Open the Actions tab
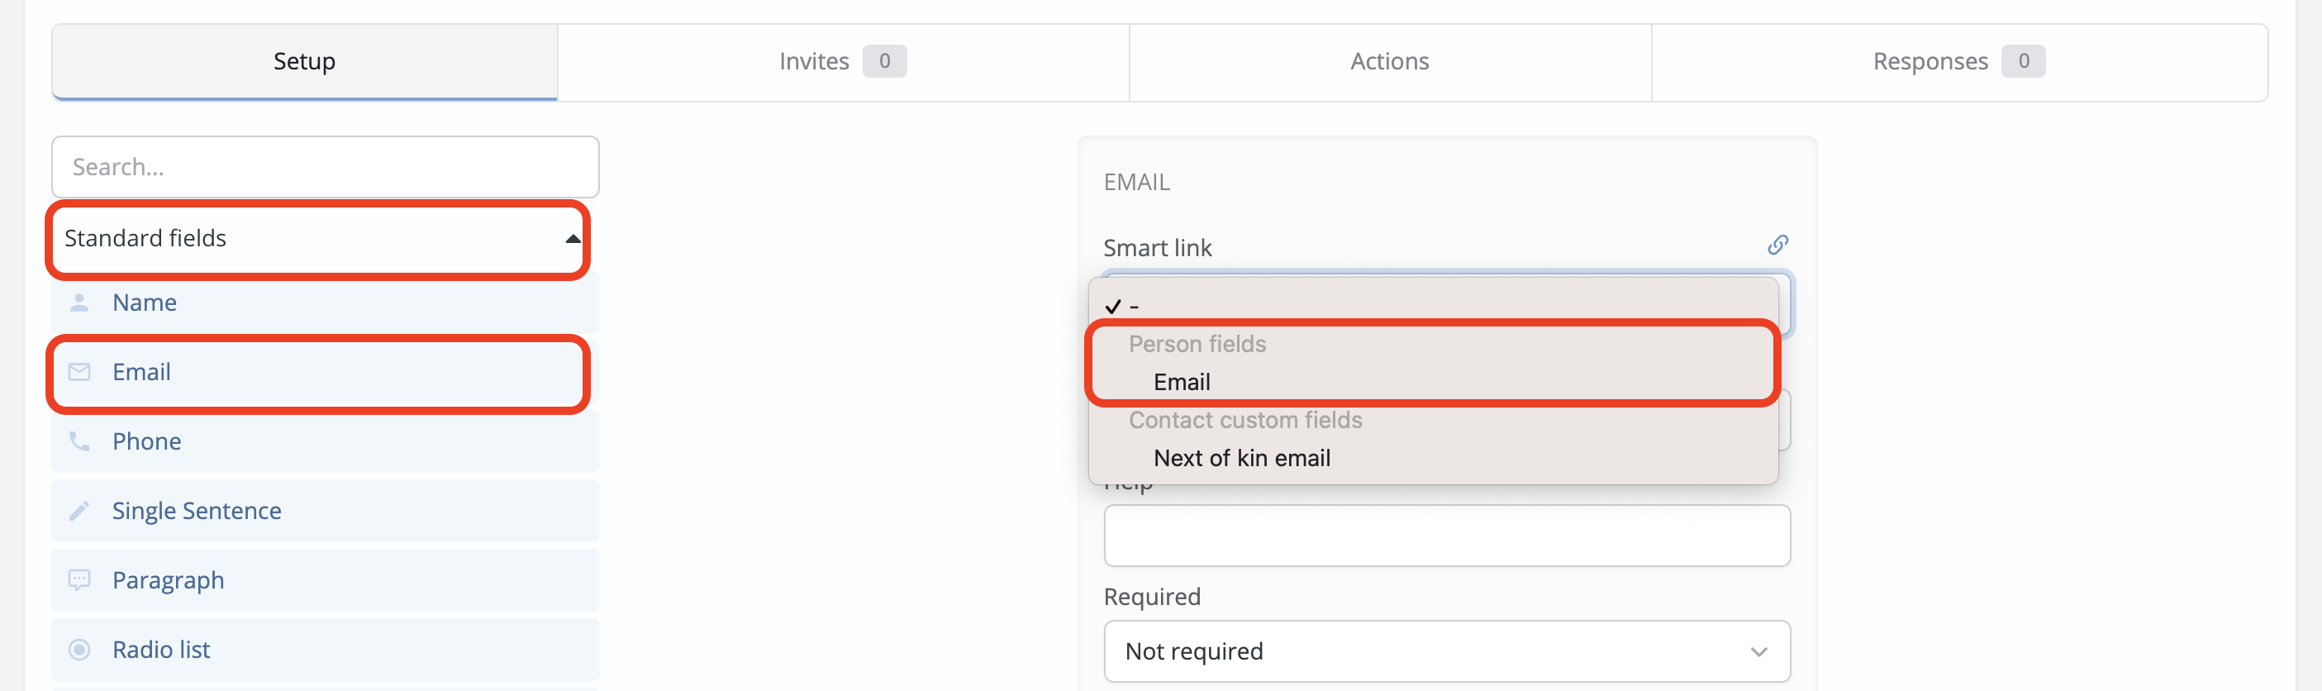Image resolution: width=2322 pixels, height=691 pixels. [1388, 61]
